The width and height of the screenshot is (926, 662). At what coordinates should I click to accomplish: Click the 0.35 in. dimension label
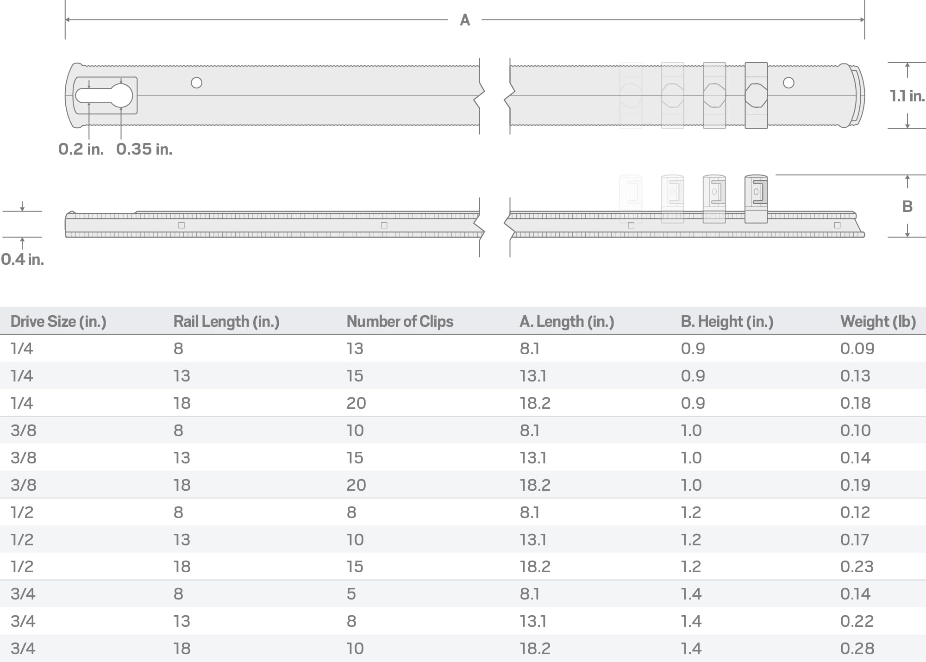pos(144,149)
